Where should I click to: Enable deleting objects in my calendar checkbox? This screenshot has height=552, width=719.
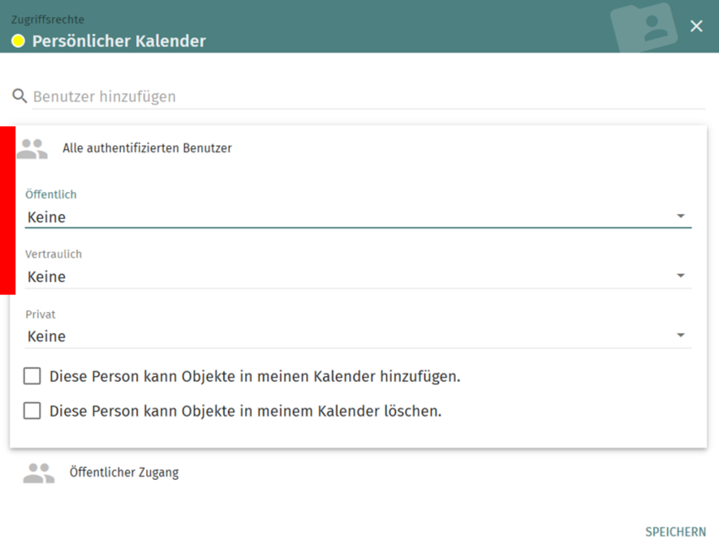32,411
